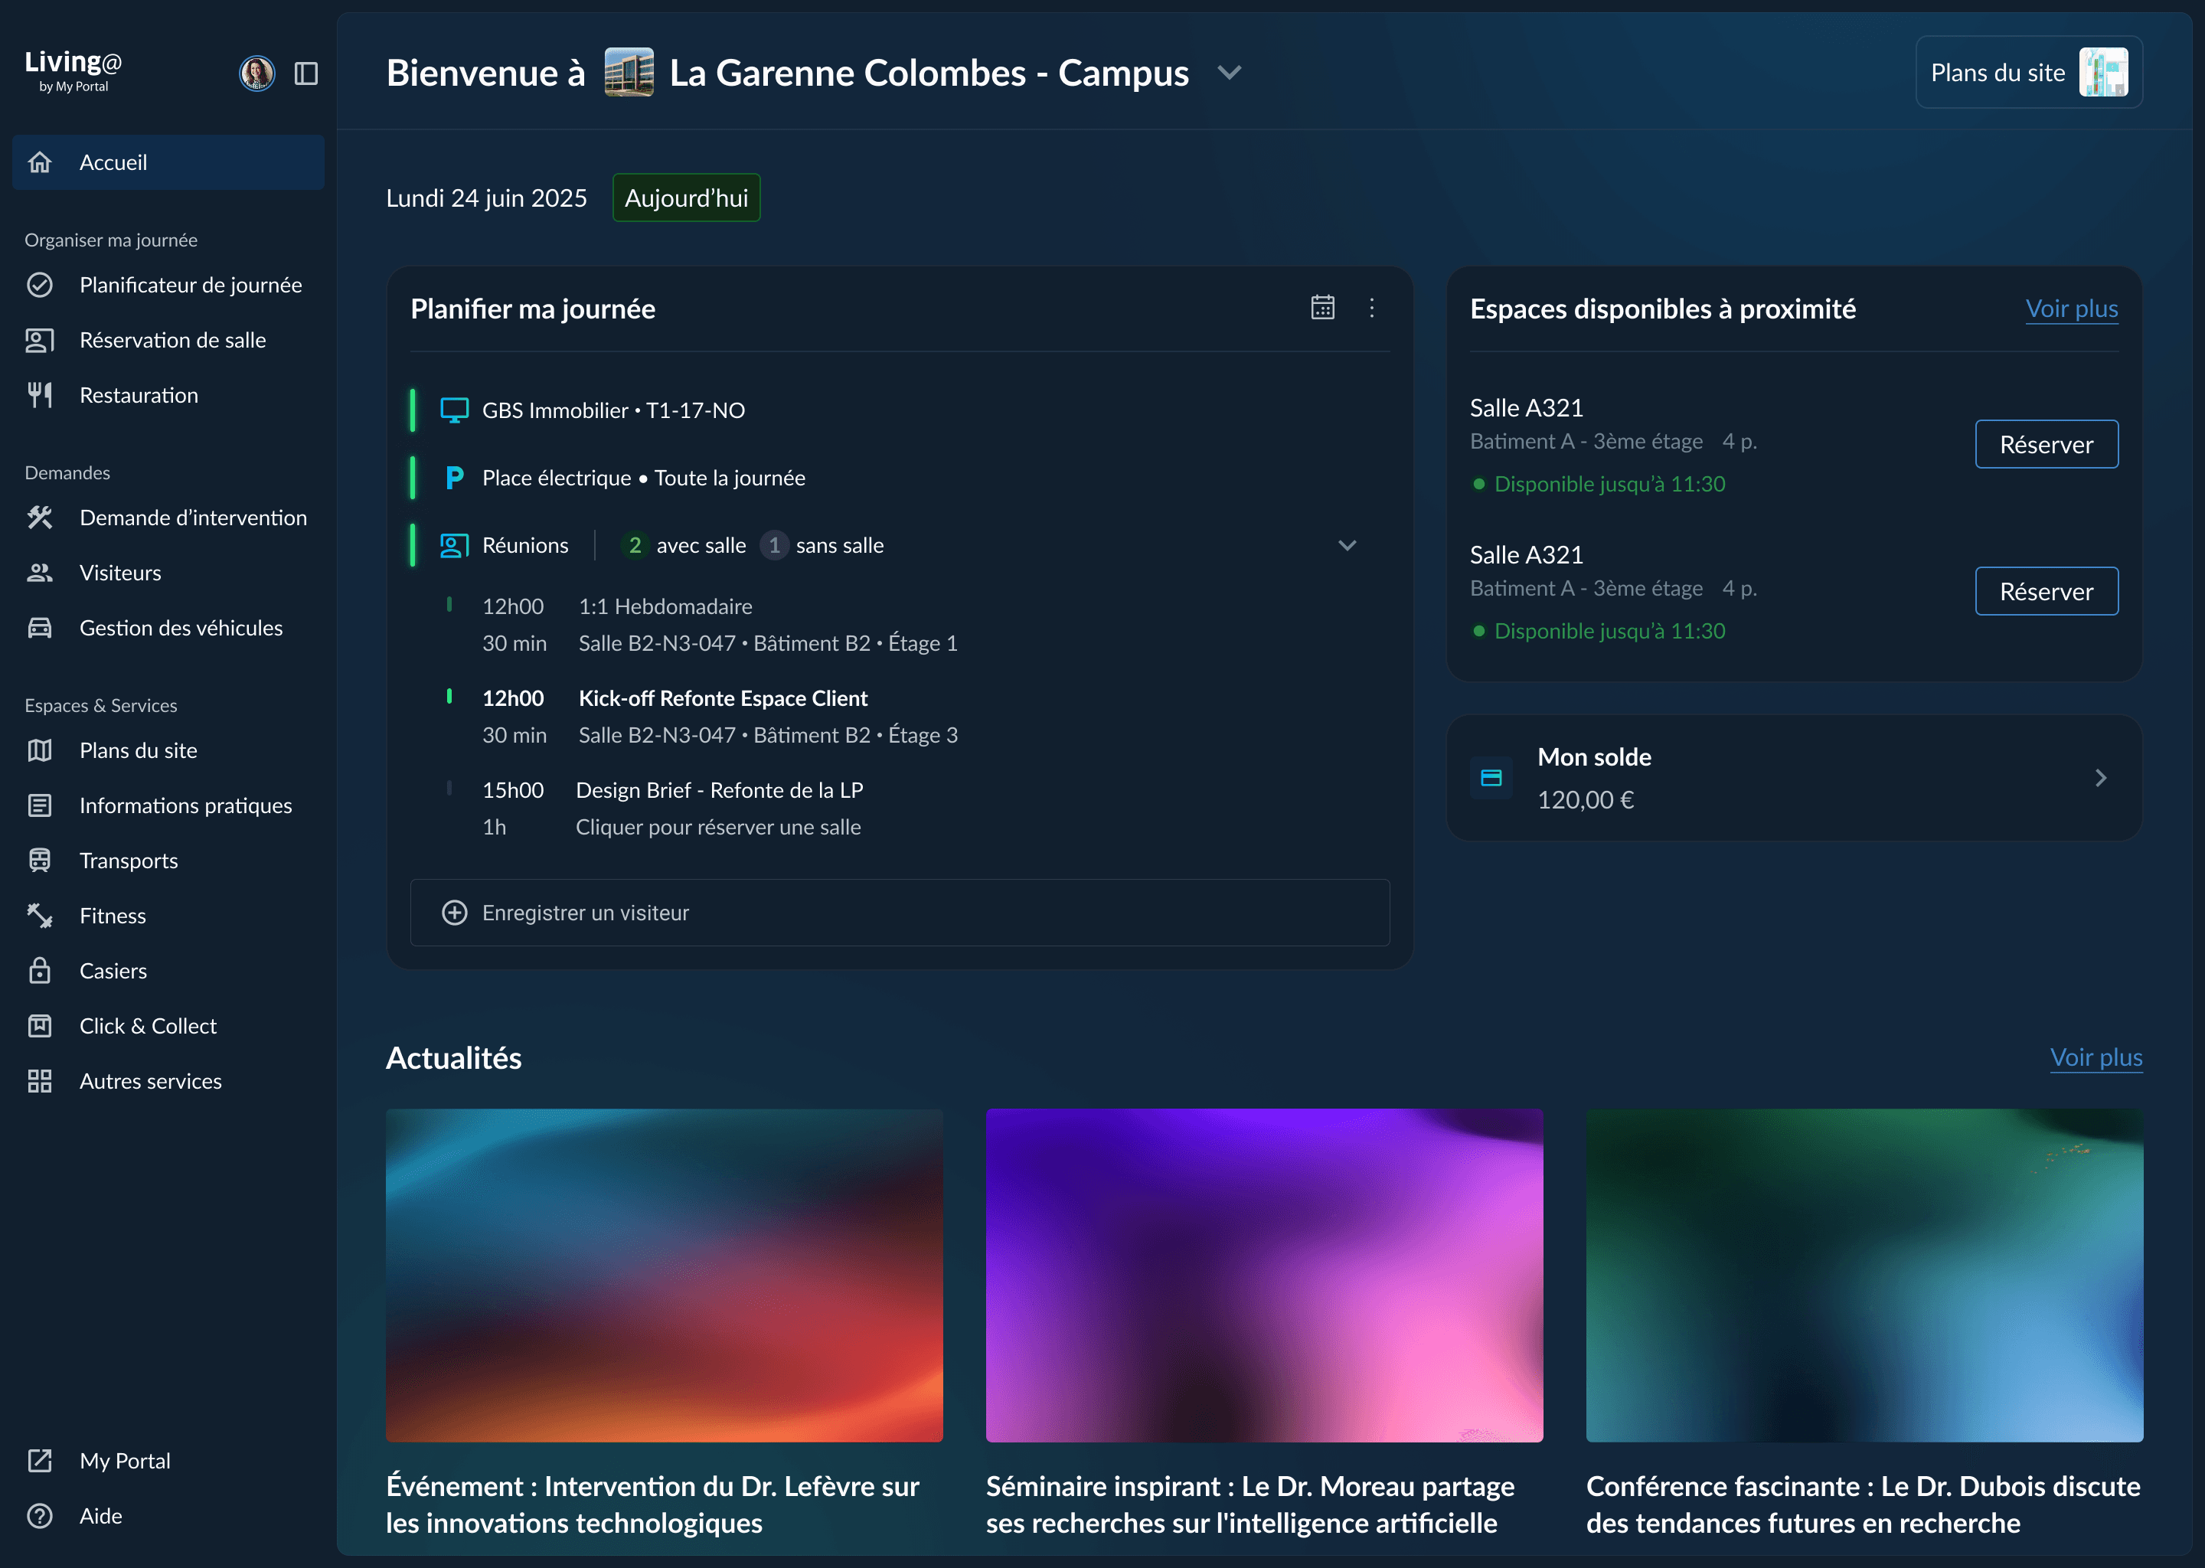The image size is (2205, 1568).
Task: Expand the campus site selector chevron
Action: coord(1229,73)
